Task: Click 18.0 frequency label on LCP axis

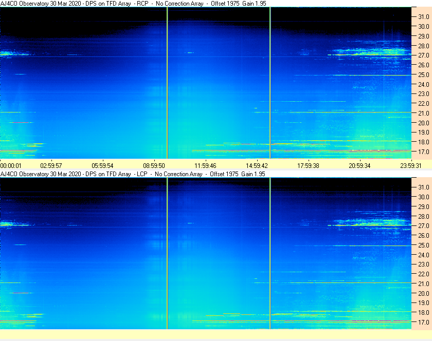Action: [424, 312]
